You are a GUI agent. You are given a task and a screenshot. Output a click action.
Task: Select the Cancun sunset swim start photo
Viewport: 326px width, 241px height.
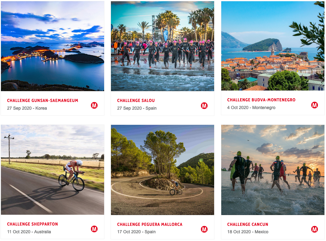[x=273, y=170]
